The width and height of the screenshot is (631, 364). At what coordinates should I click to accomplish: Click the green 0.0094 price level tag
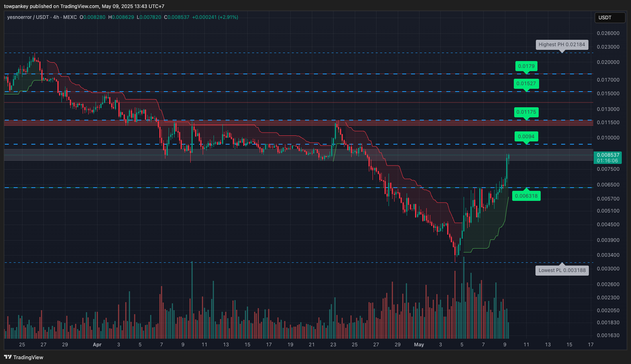526,137
